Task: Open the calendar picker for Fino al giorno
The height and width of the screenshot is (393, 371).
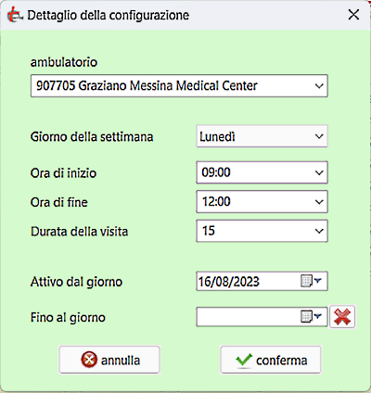Action: [312, 317]
